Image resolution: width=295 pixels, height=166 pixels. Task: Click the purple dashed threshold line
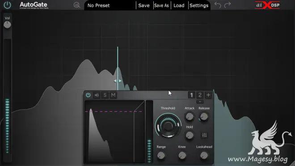pyautogui.click(x=114, y=111)
